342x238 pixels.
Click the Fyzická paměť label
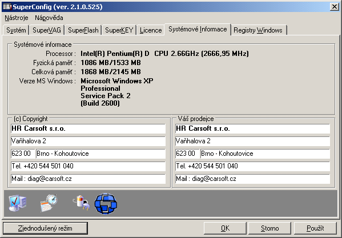click(54, 63)
